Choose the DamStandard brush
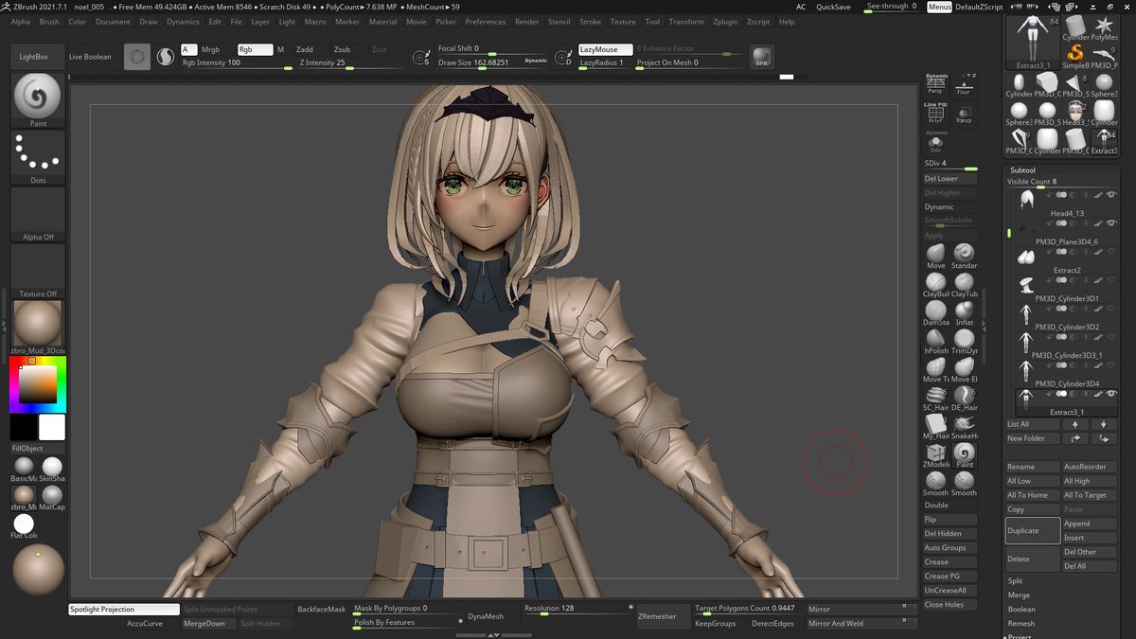Screen dimensions: 1136x639 [935, 312]
